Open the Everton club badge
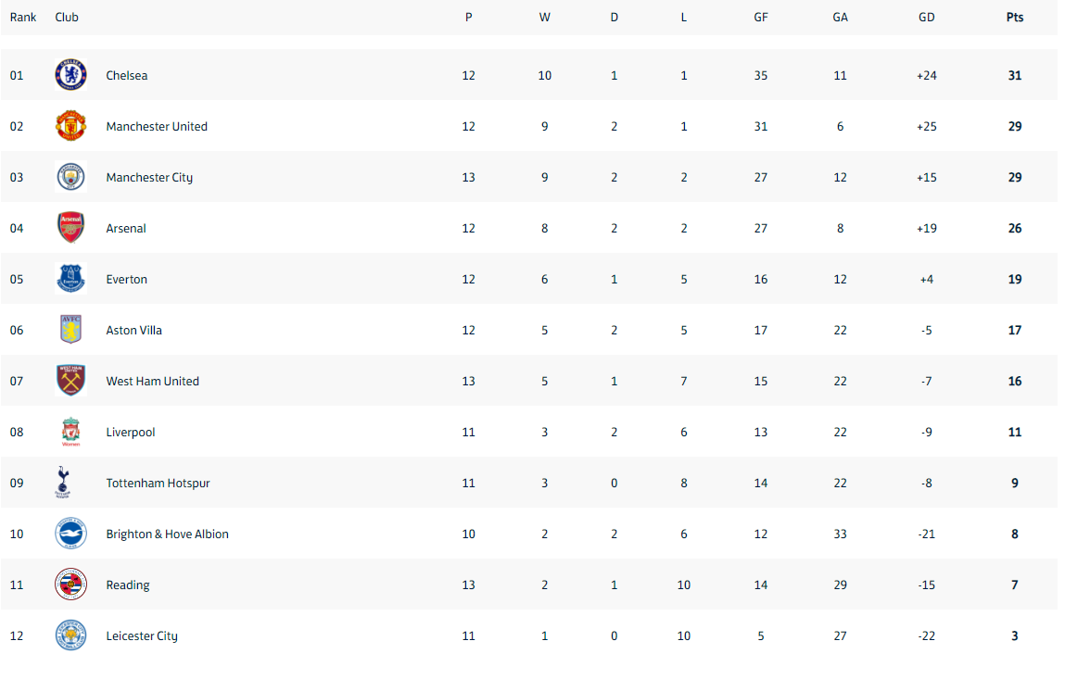This screenshot has width=1065, height=679. pyautogui.click(x=70, y=279)
